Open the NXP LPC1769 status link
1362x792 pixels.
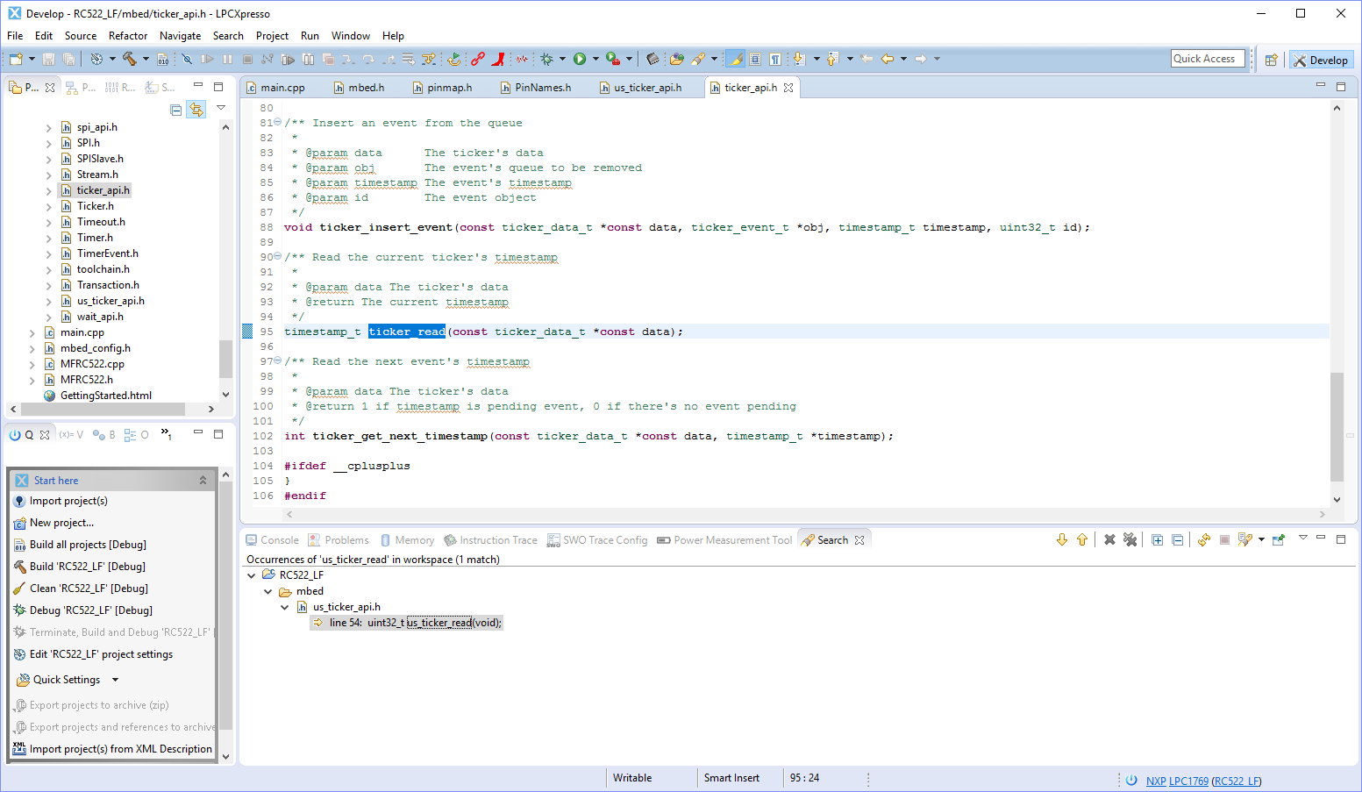pos(1177,781)
